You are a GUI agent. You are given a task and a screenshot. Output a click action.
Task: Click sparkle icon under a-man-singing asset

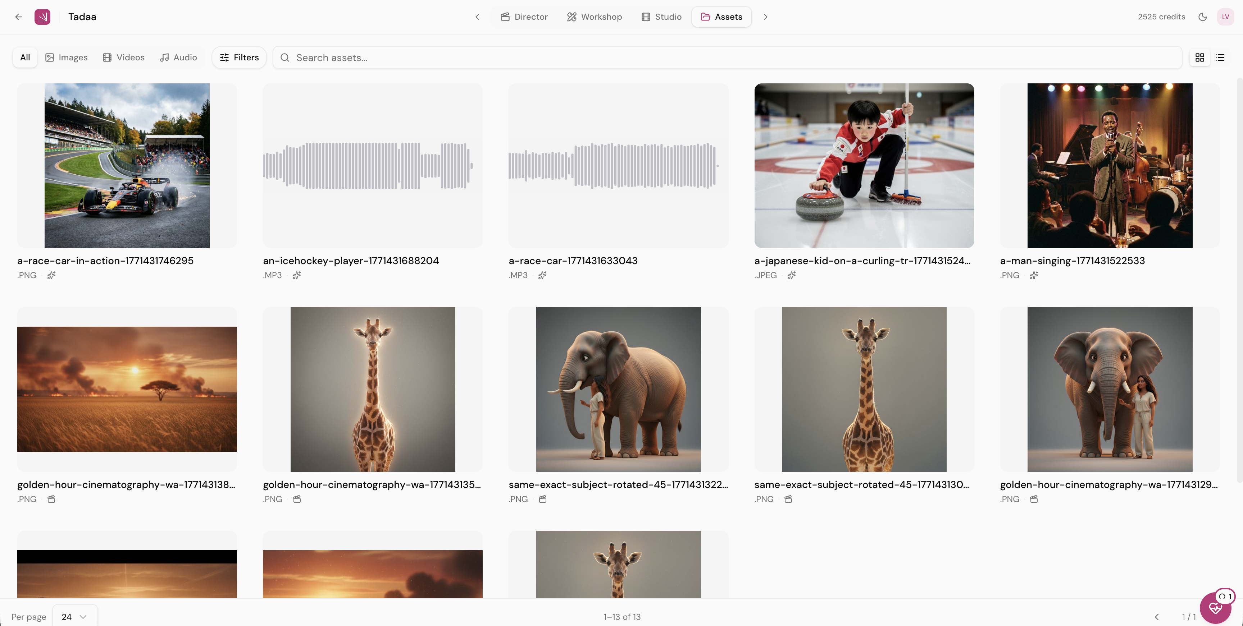click(1034, 275)
